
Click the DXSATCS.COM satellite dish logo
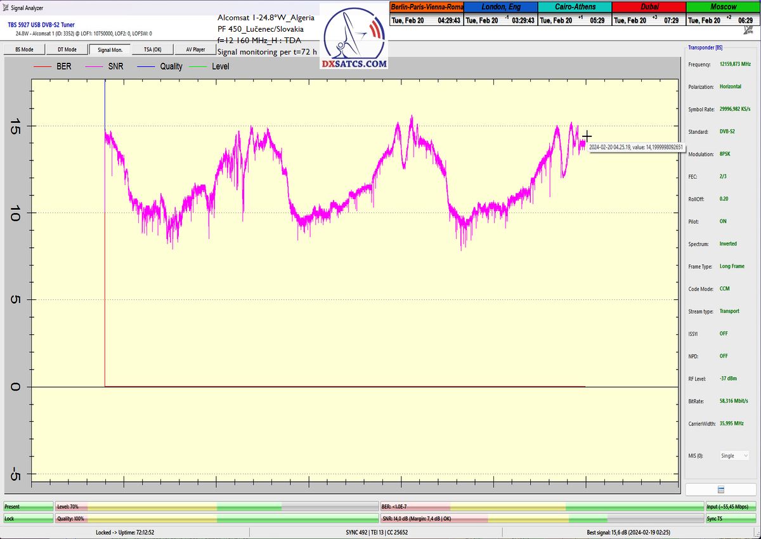[353, 38]
